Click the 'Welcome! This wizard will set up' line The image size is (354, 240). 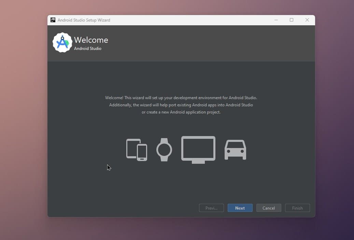tap(181, 98)
